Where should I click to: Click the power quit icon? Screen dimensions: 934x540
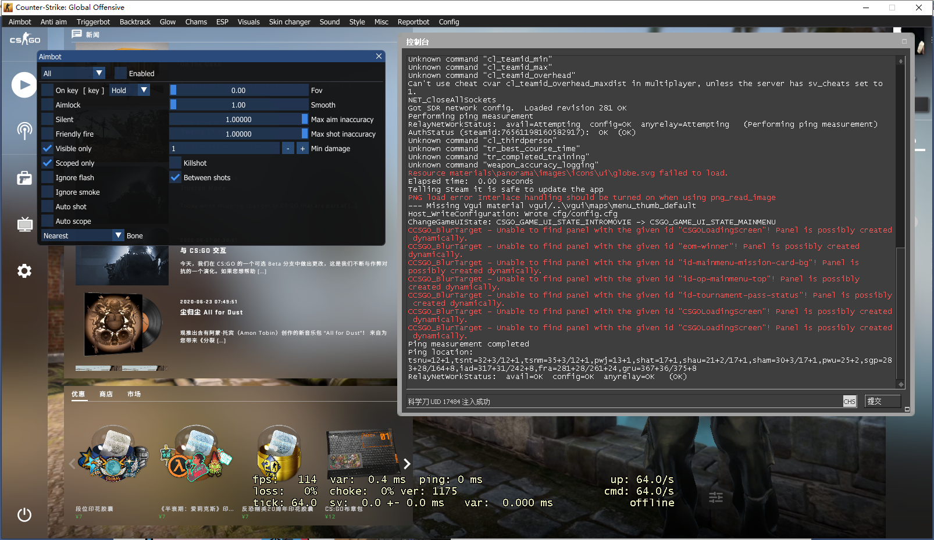pos(24,514)
